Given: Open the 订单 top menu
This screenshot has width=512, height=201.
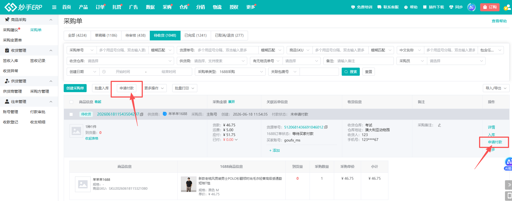Looking at the screenshot, I should tap(100, 7).
